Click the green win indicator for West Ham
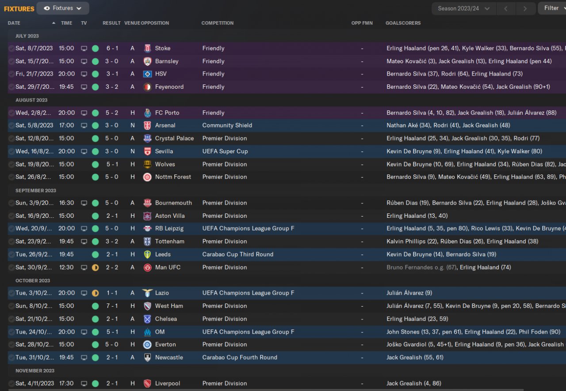This screenshot has height=391, width=566. [x=95, y=306]
